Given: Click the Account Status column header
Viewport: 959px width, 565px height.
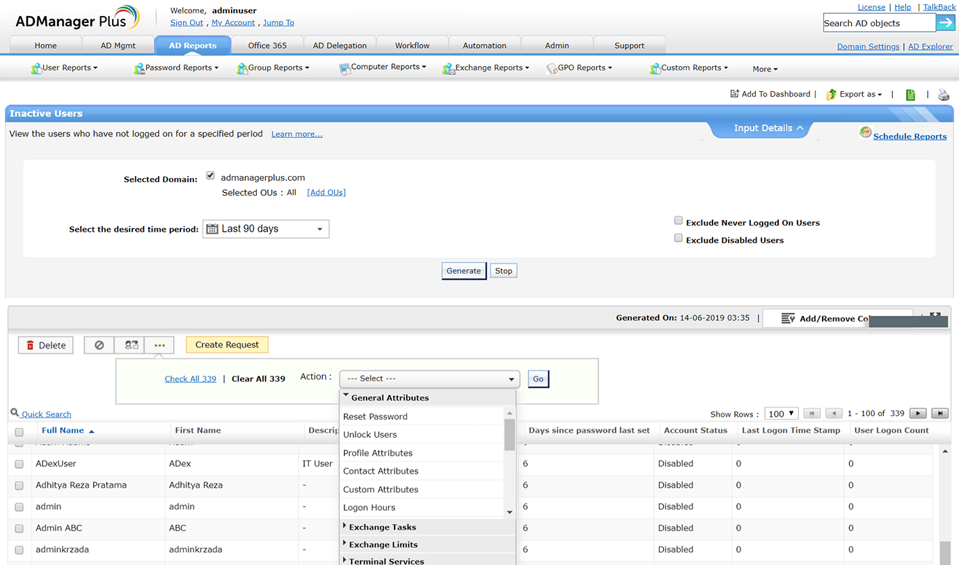Looking at the screenshot, I should click(695, 431).
